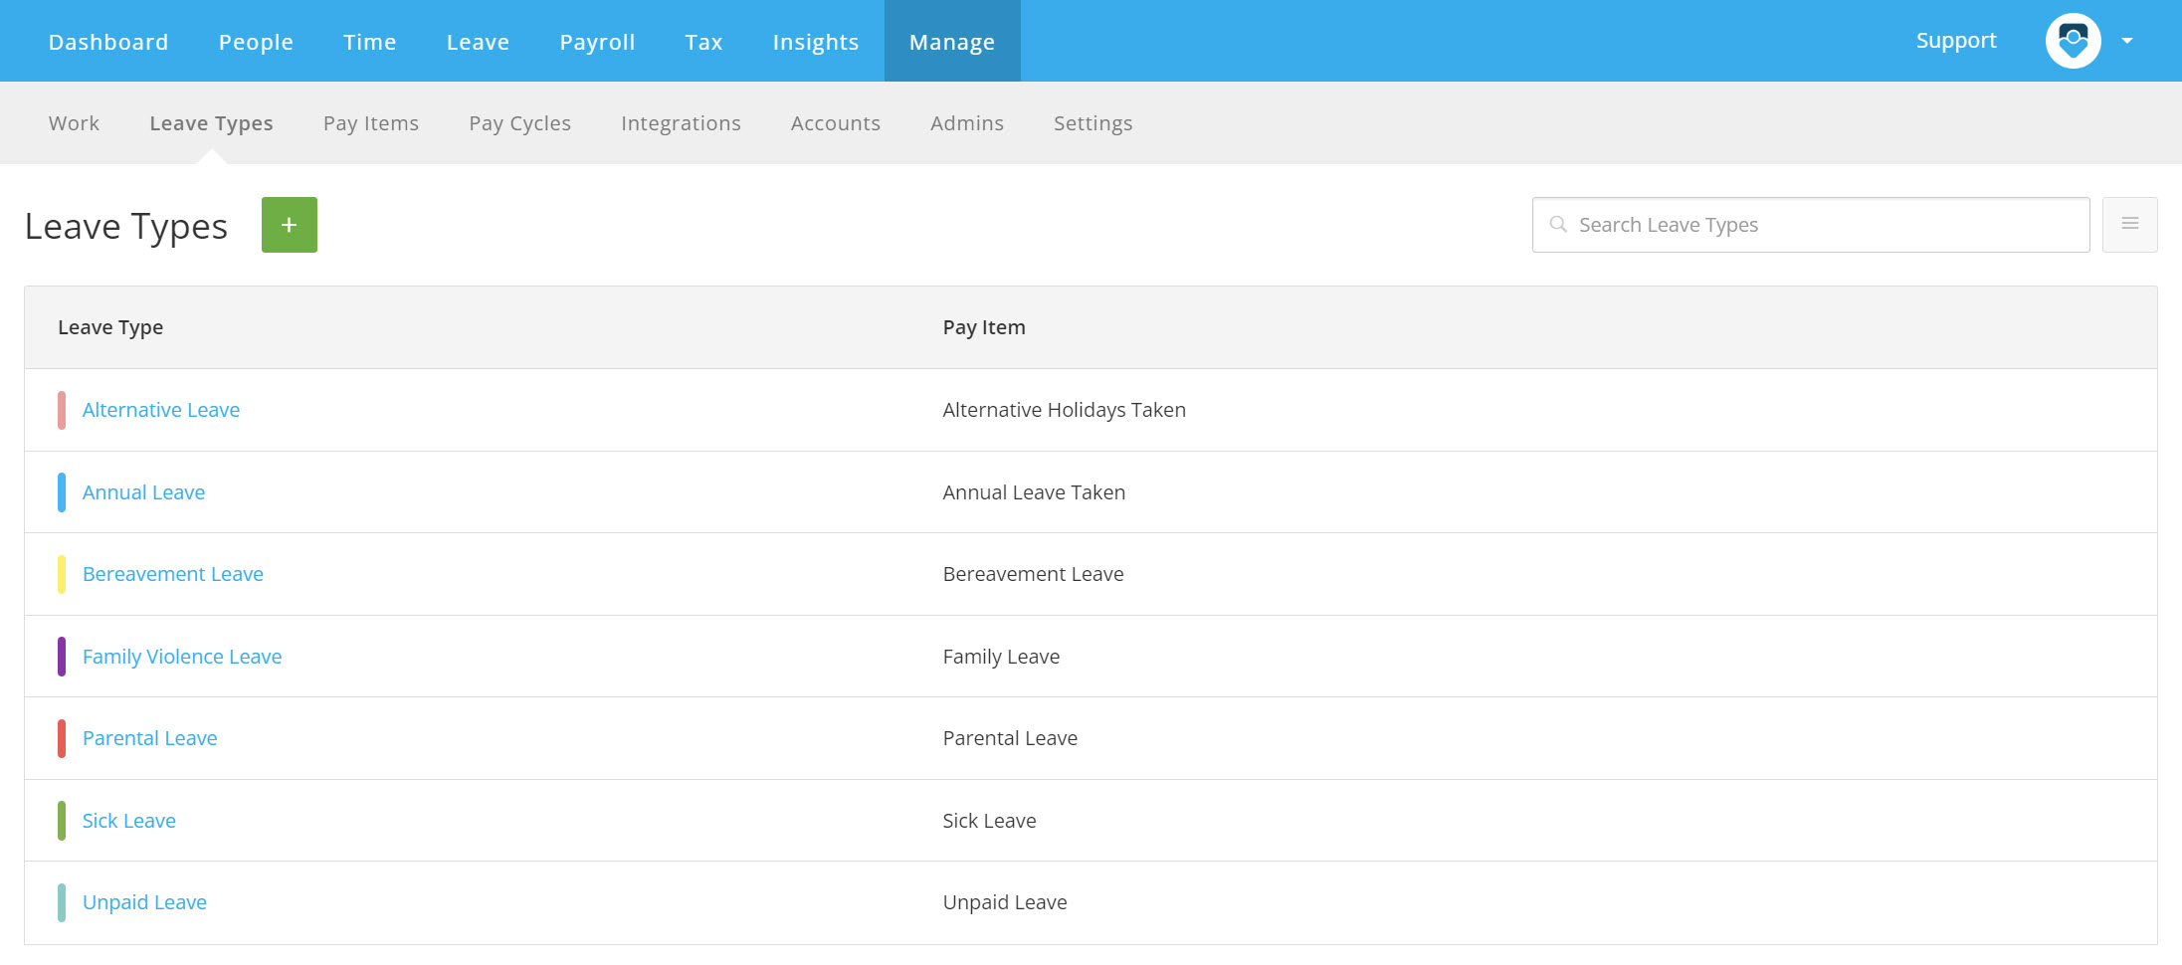This screenshot has height=965, width=2182.
Task: Open the Integrations sub-tab
Action: (x=682, y=123)
